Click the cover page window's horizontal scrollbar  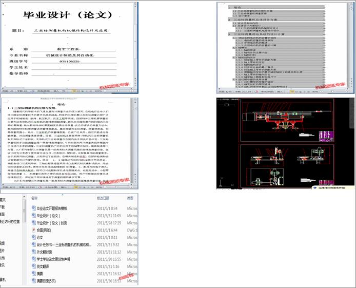pyautogui.click(x=67, y=88)
